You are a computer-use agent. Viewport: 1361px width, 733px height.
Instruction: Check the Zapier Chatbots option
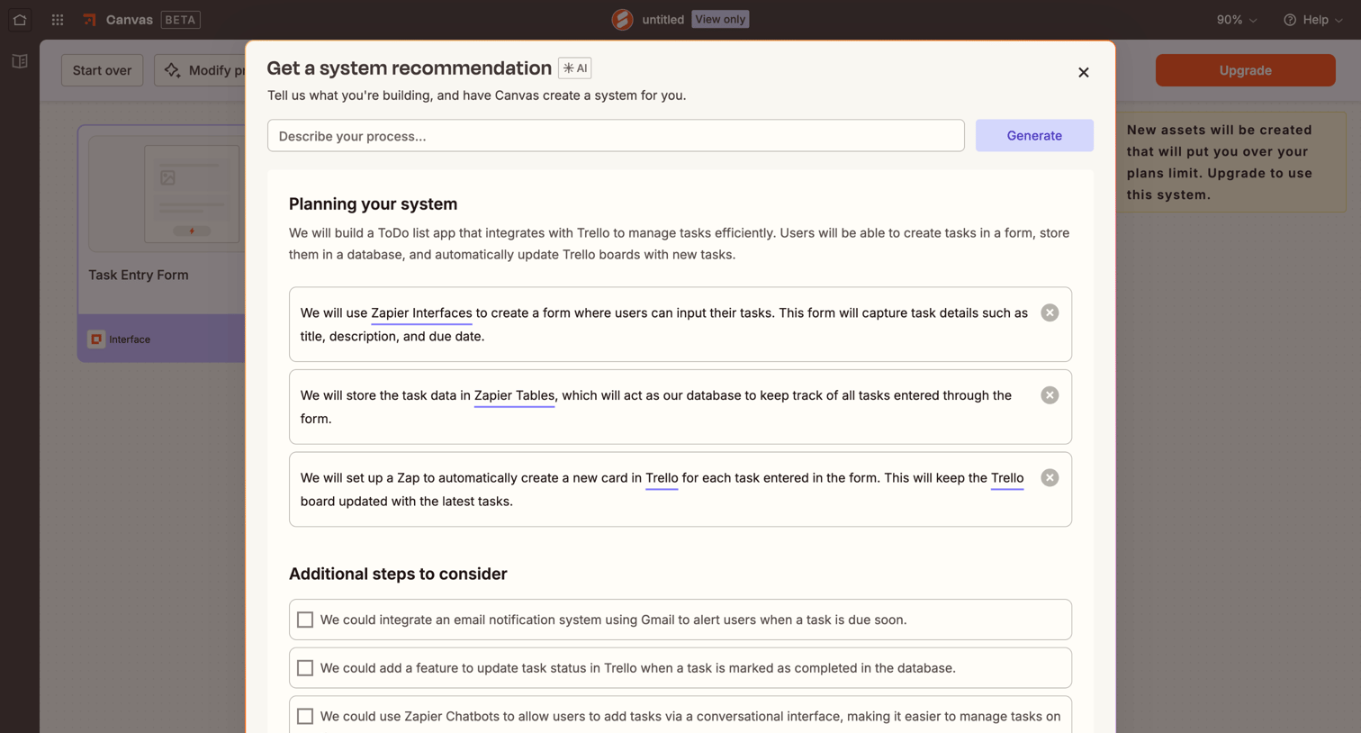click(x=305, y=716)
